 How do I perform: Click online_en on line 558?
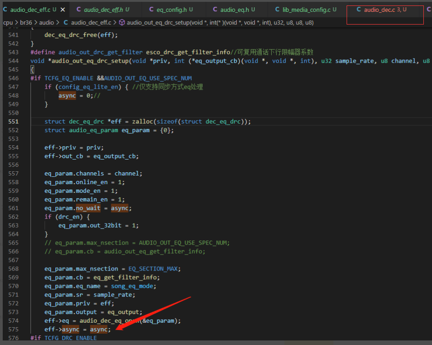tap(92, 182)
